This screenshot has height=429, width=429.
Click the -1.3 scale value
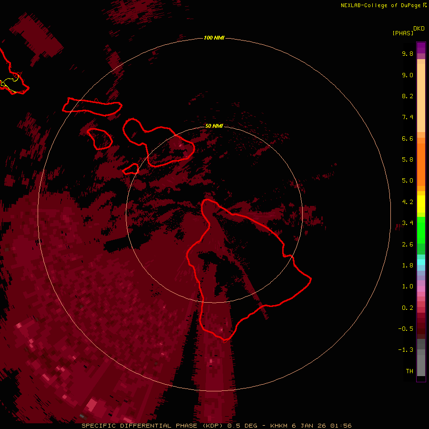(406, 350)
